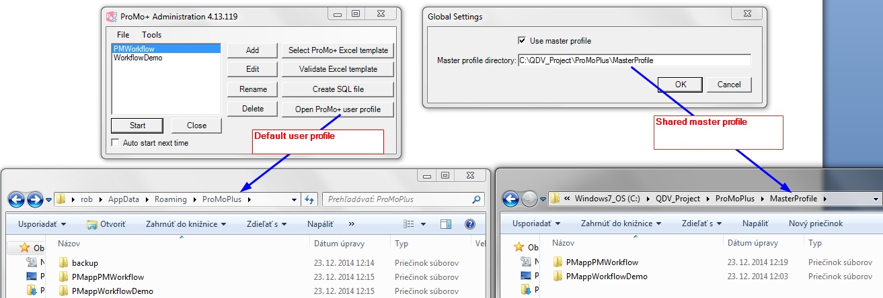This screenshot has width=883, height=298.
Task: Open Usporiadať menu in ProMoPlus window
Action: [40, 224]
